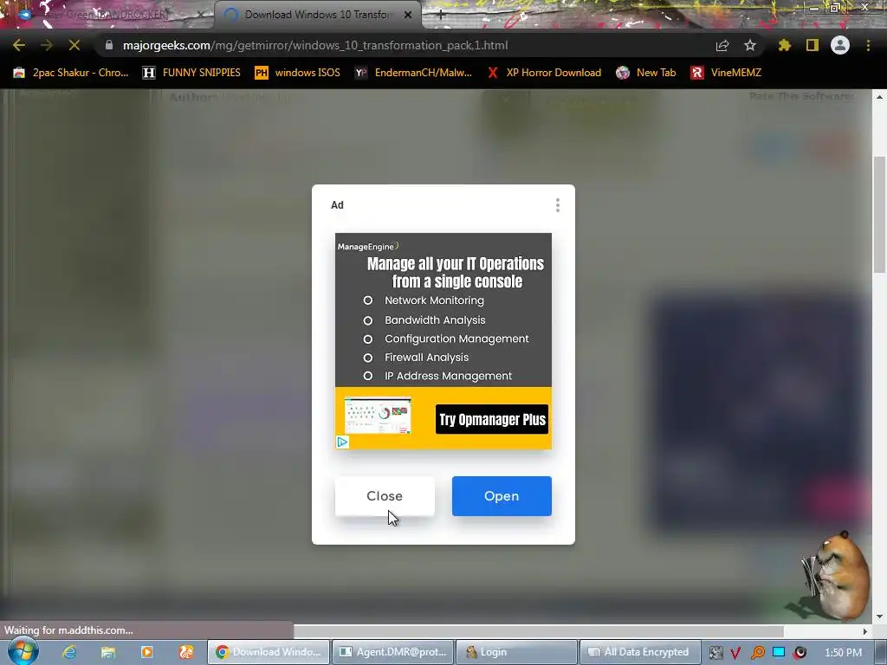Bookmark this page with the star icon
Screen dimensions: 887x665
coord(750,45)
